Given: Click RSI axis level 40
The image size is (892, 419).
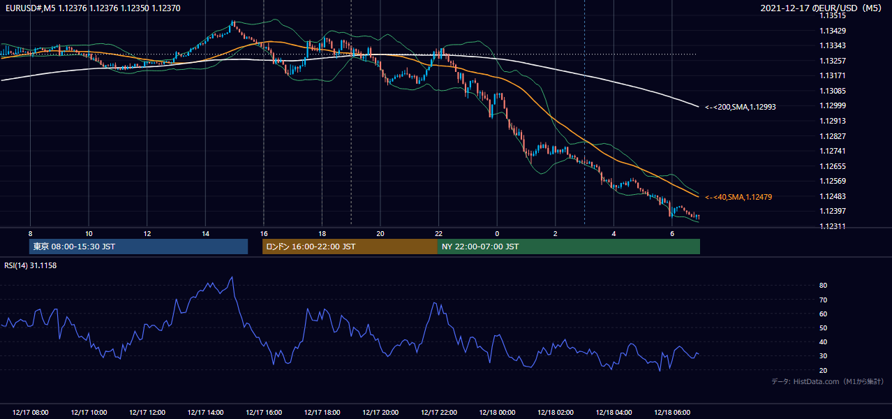Looking at the screenshot, I should coord(824,341).
